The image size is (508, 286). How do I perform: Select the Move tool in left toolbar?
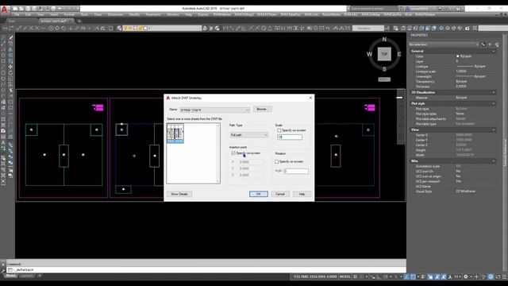[x=10, y=67]
